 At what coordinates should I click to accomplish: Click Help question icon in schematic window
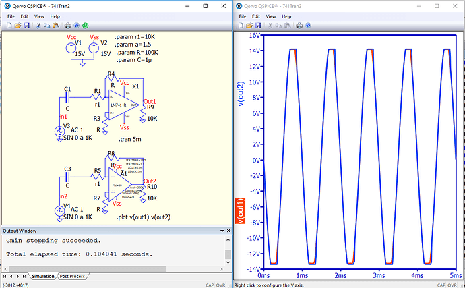[x=77, y=26]
